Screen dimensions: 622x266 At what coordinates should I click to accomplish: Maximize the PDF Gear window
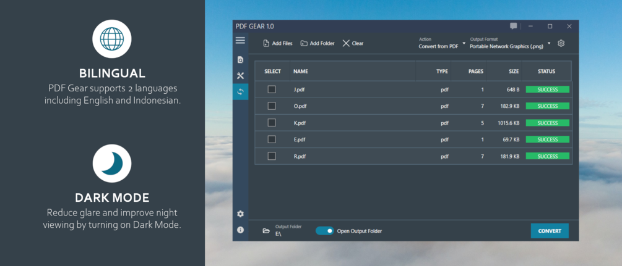550,27
